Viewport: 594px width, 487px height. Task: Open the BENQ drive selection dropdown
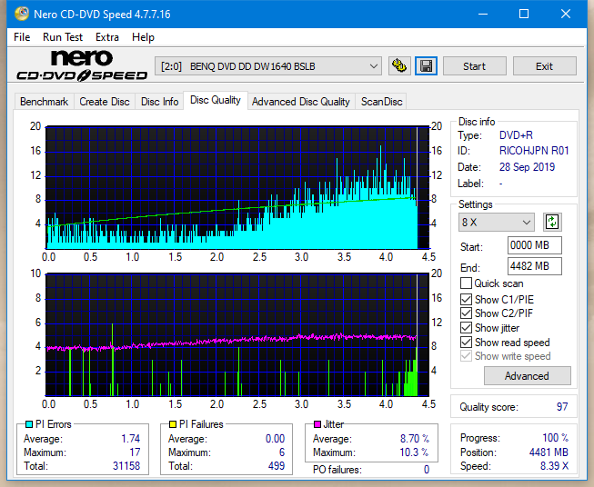[268, 66]
